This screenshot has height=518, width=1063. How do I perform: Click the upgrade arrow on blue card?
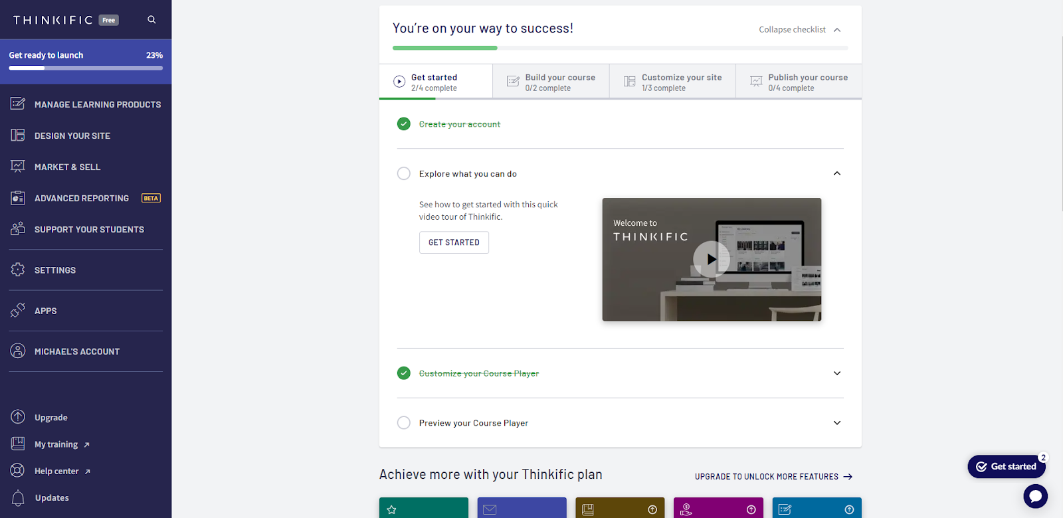point(849,510)
